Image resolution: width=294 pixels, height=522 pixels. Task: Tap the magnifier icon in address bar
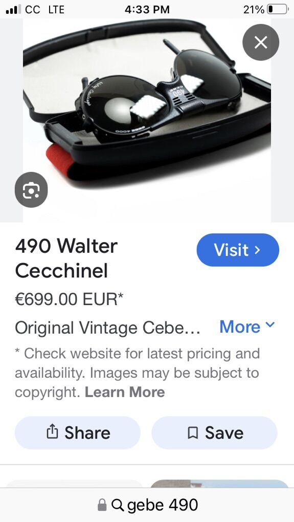pyautogui.click(x=118, y=505)
